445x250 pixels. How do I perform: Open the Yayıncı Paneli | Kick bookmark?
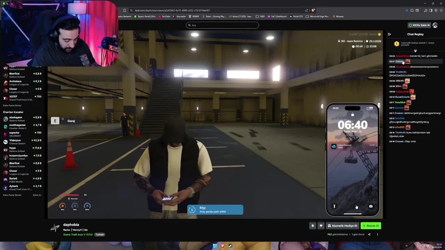(145, 16)
